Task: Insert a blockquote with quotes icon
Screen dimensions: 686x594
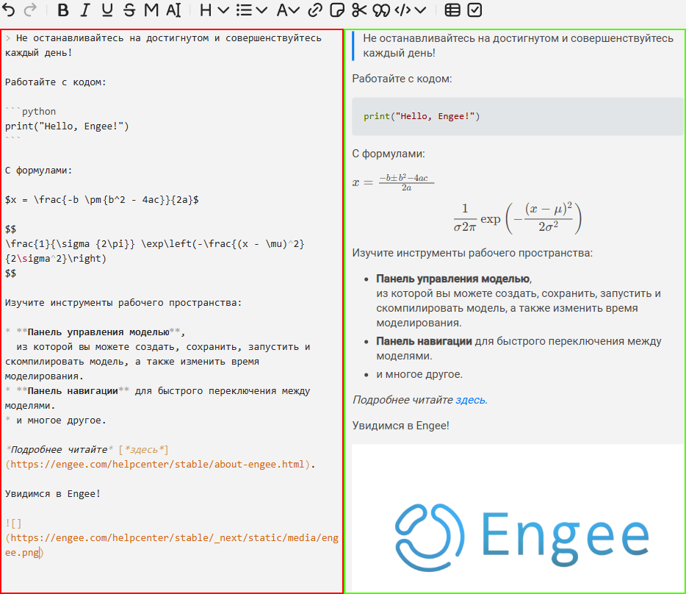Action: tap(381, 10)
